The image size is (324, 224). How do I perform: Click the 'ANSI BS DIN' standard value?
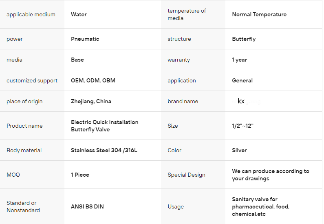87,207
